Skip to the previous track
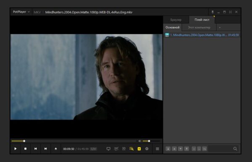Viewport: 252px width, 162px height. (x=36, y=149)
